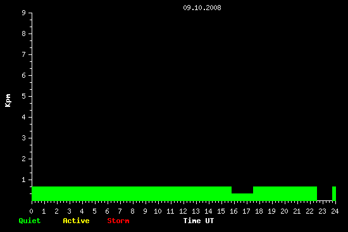Click the value 3 on Kp axis
Image resolution: width=348 pixels, height=232 pixels.
click(x=24, y=138)
